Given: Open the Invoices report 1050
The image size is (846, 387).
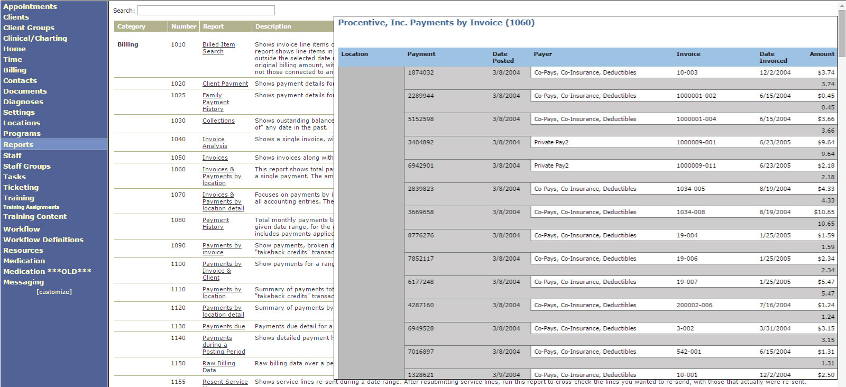Looking at the screenshot, I should point(215,158).
